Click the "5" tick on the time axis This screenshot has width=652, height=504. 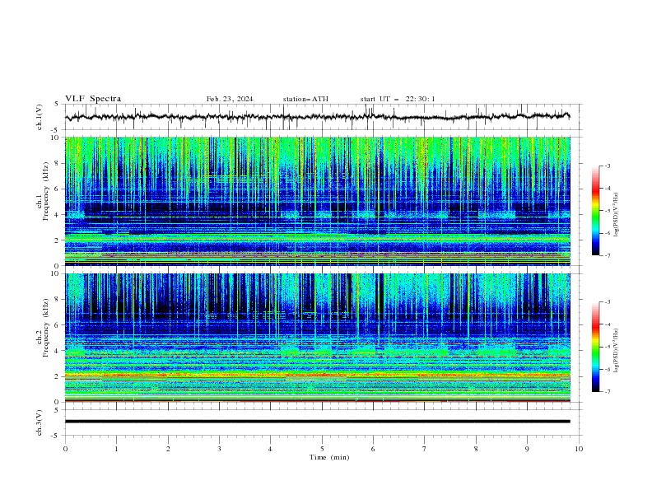click(322, 449)
